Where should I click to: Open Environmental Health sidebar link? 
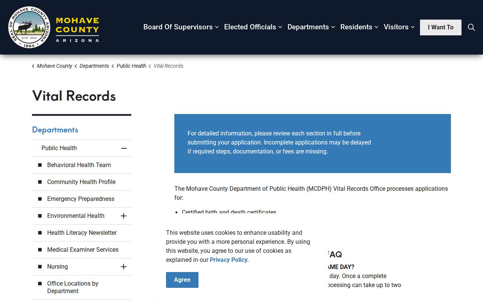[76, 216]
